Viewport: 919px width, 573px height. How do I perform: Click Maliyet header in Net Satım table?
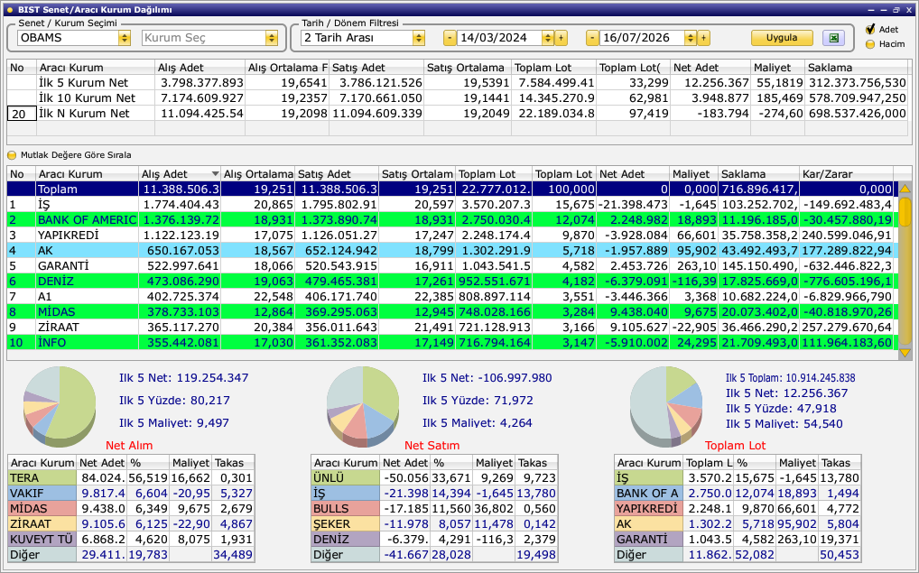[494, 463]
